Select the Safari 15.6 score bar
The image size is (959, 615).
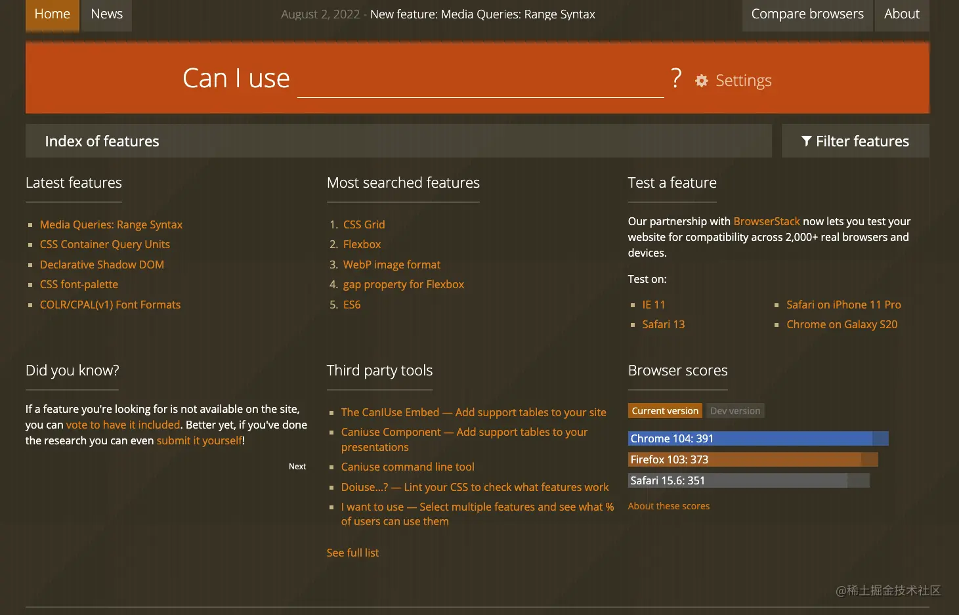point(749,480)
